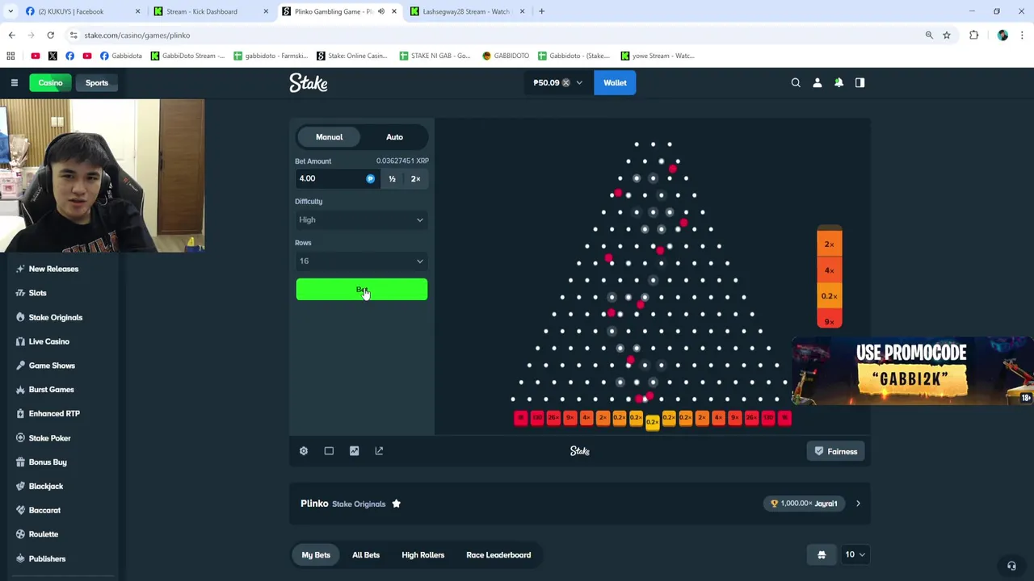1034x581 pixels.
Task: Change bets list count dropdown showing 10
Action: pyautogui.click(x=855, y=554)
